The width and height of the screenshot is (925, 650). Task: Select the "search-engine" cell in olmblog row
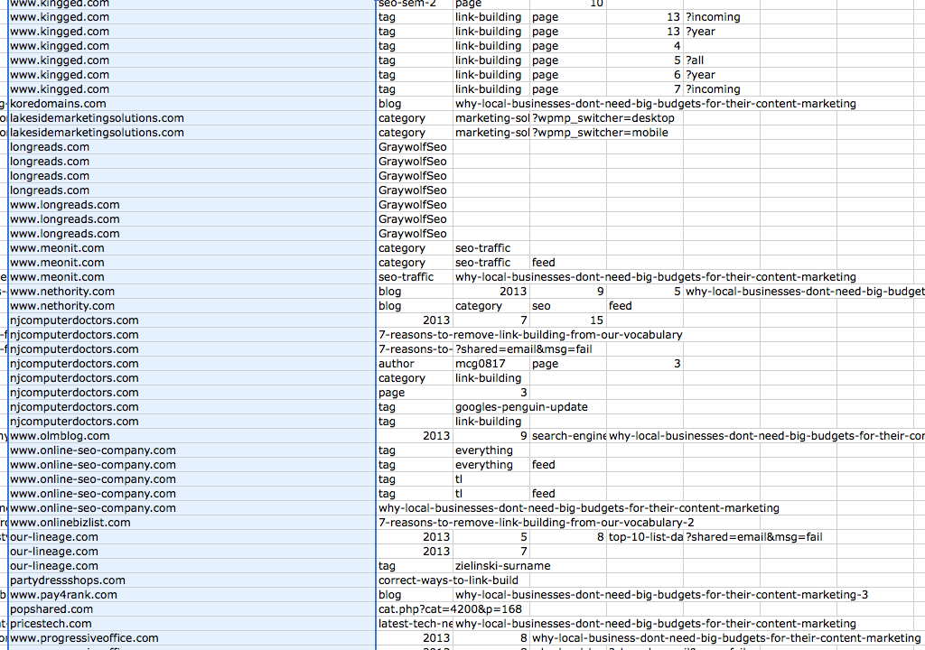pyautogui.click(x=569, y=436)
